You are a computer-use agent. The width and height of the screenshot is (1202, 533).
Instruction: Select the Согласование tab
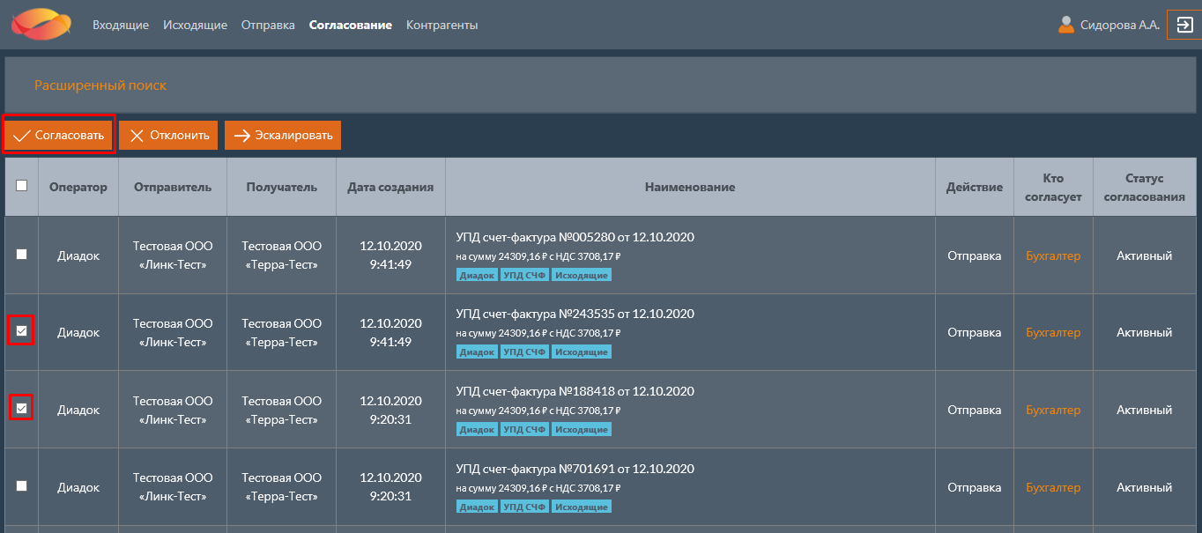pos(351,25)
